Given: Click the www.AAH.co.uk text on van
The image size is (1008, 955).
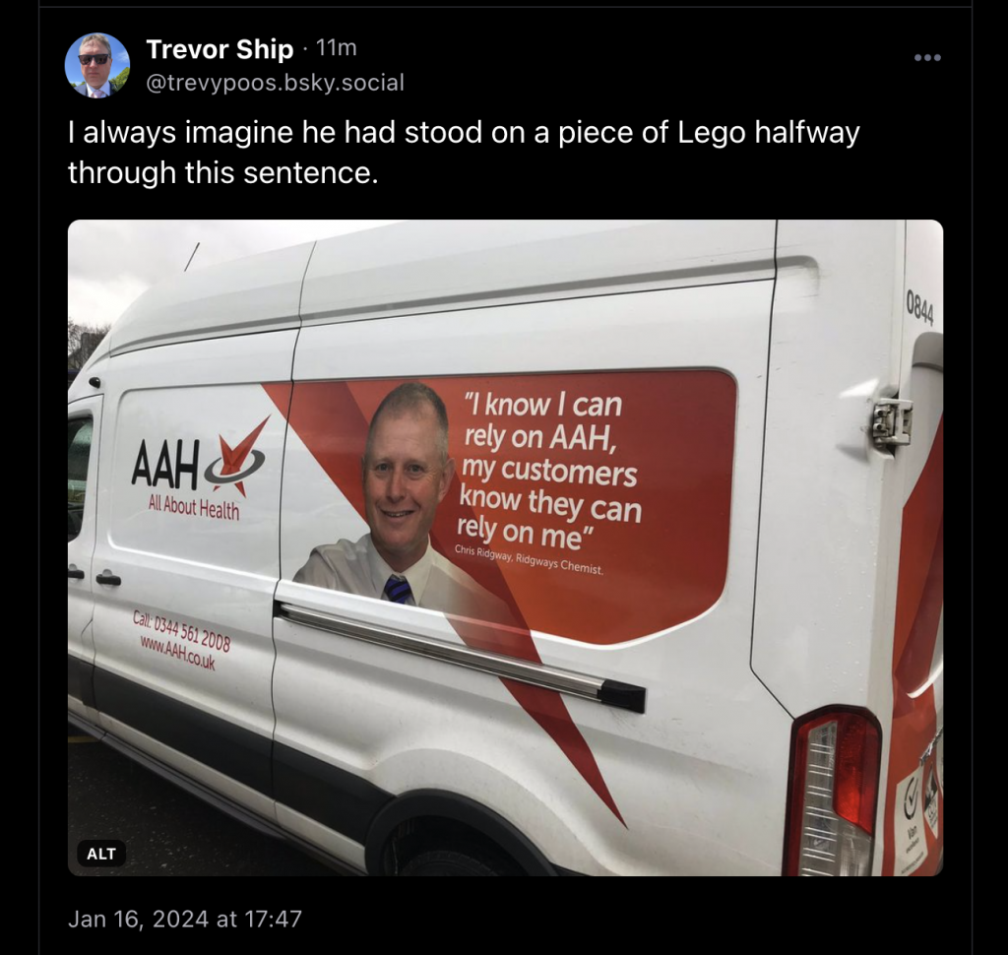Looking at the screenshot, I should click(x=177, y=652).
